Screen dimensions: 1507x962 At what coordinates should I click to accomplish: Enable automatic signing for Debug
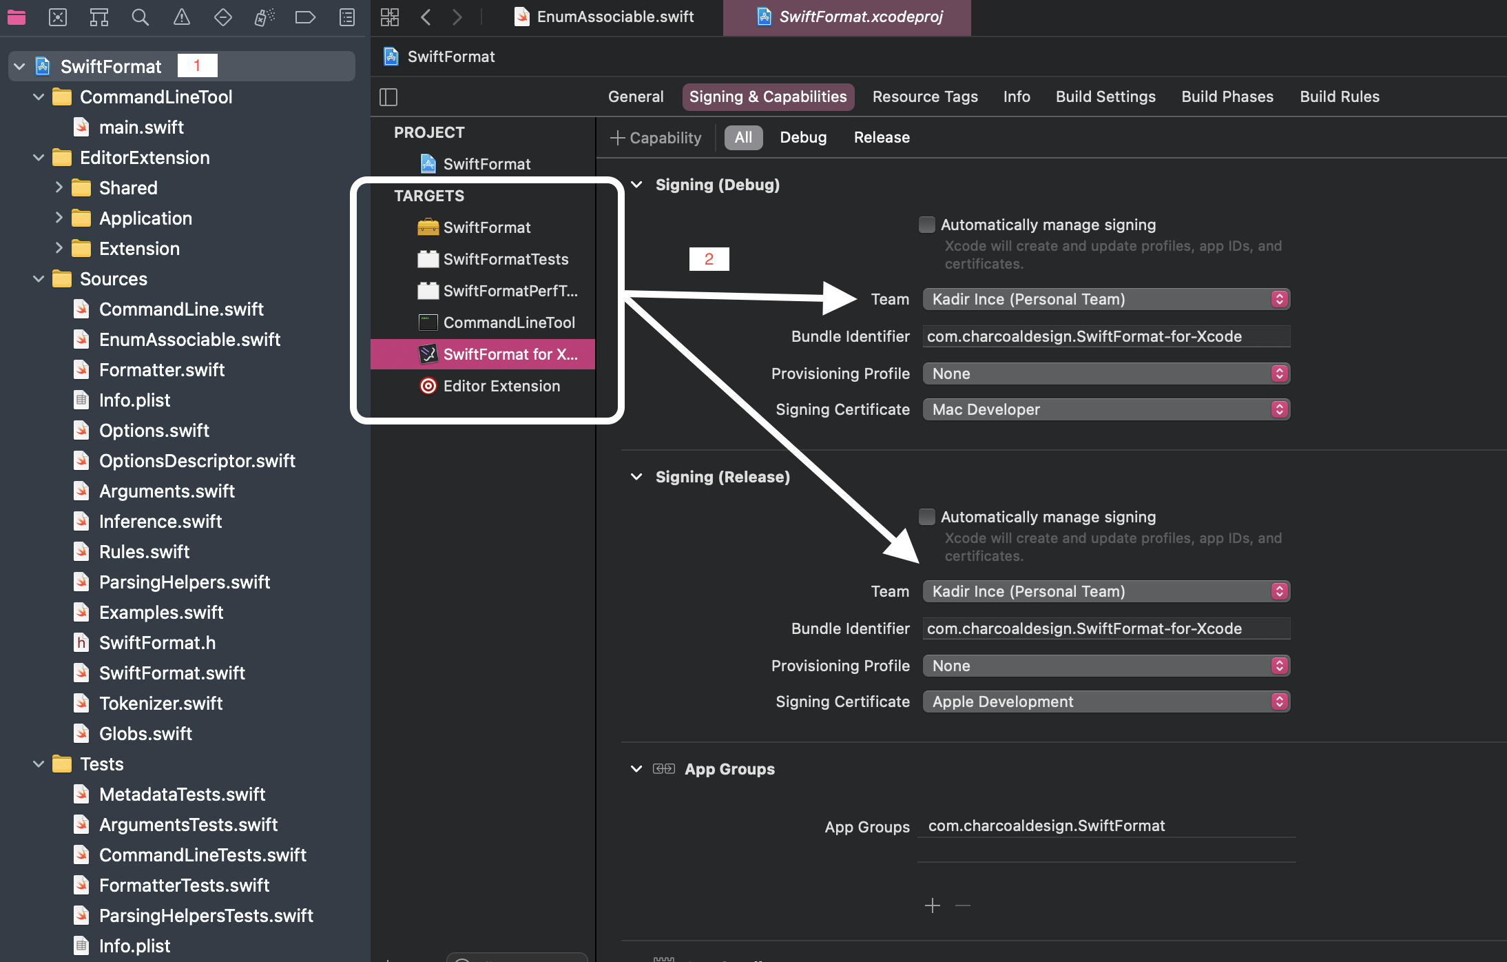pos(927,225)
